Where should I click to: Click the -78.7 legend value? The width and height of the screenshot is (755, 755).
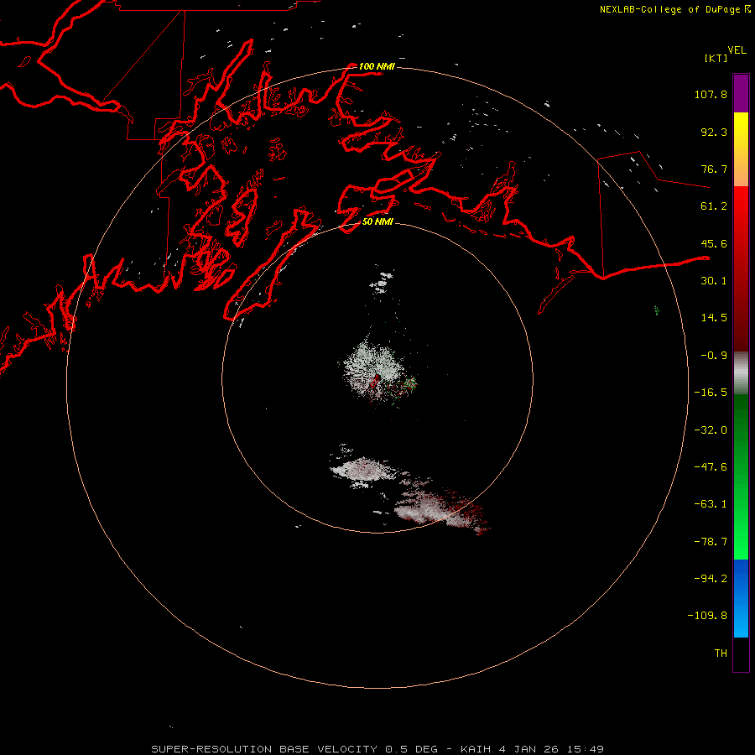(711, 542)
